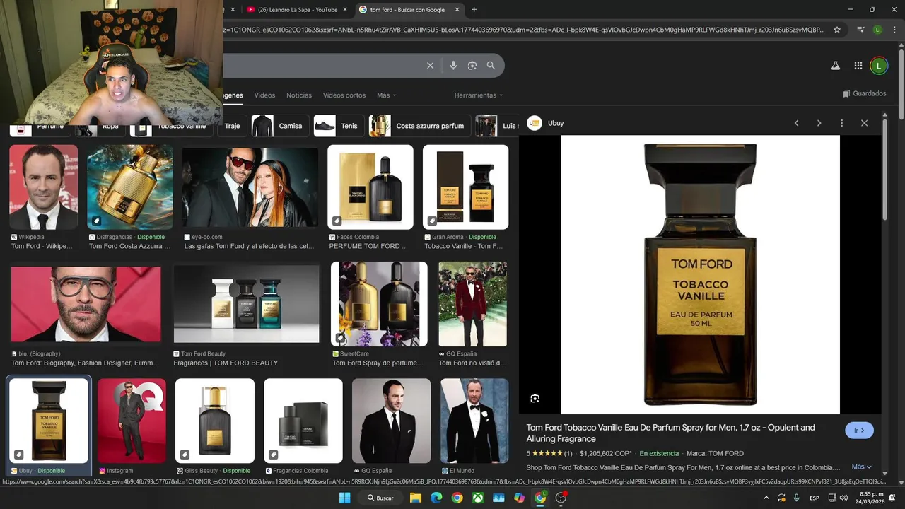Open the Xbox app from taskbar
905x509 pixels.
[478, 498]
